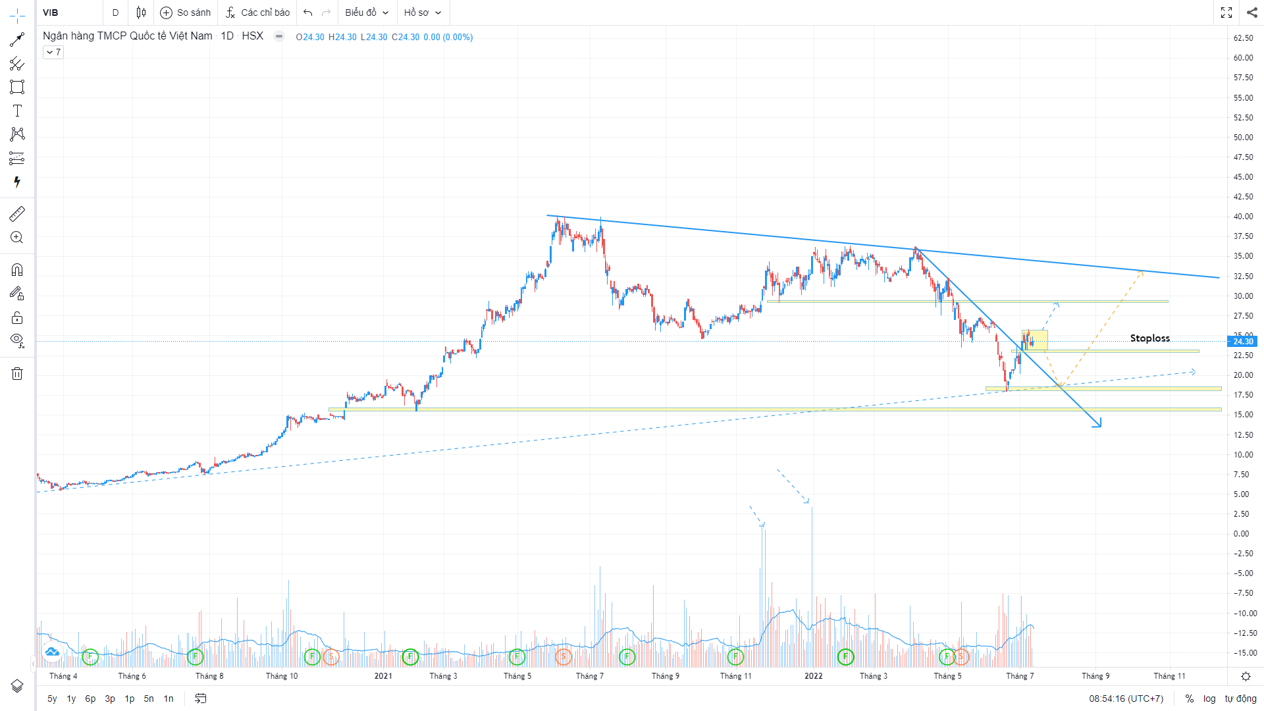Toggle tự động auto scale
1264x711 pixels.
tap(1241, 698)
